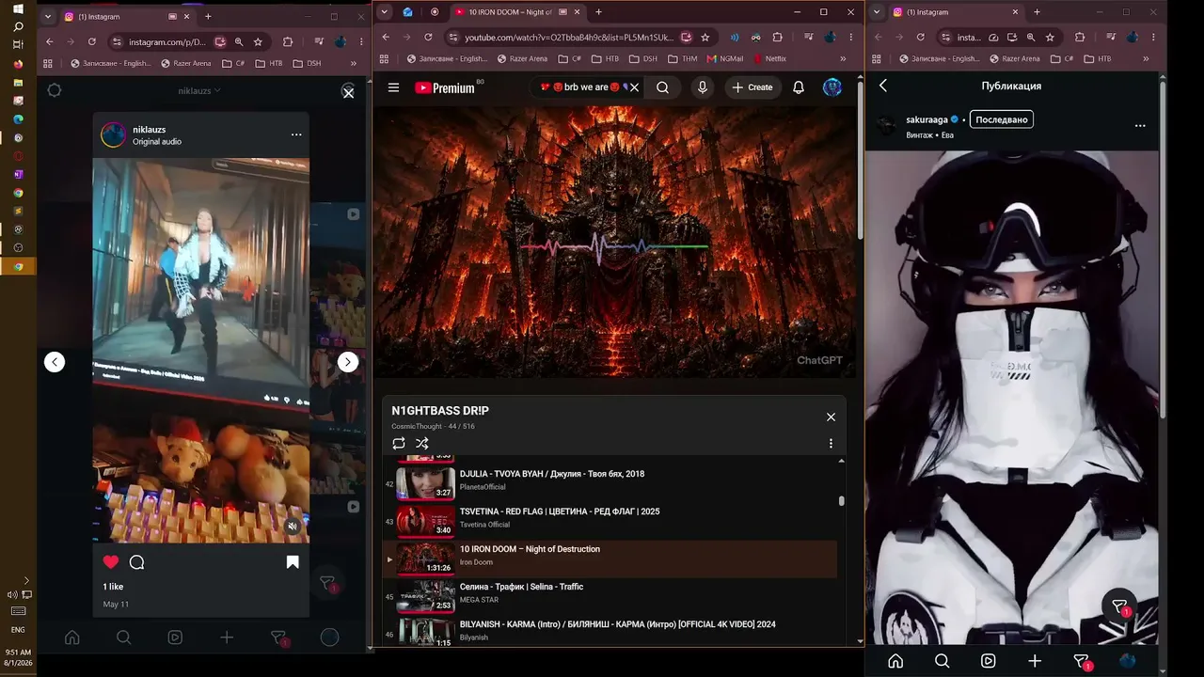Go to the next post in niklauzs viewer
Image resolution: width=1204 pixels, height=677 pixels.
[348, 362]
